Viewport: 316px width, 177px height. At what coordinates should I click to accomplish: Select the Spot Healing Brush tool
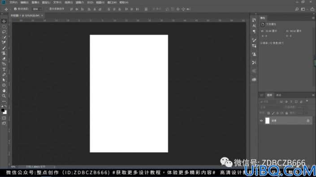pos(4,42)
